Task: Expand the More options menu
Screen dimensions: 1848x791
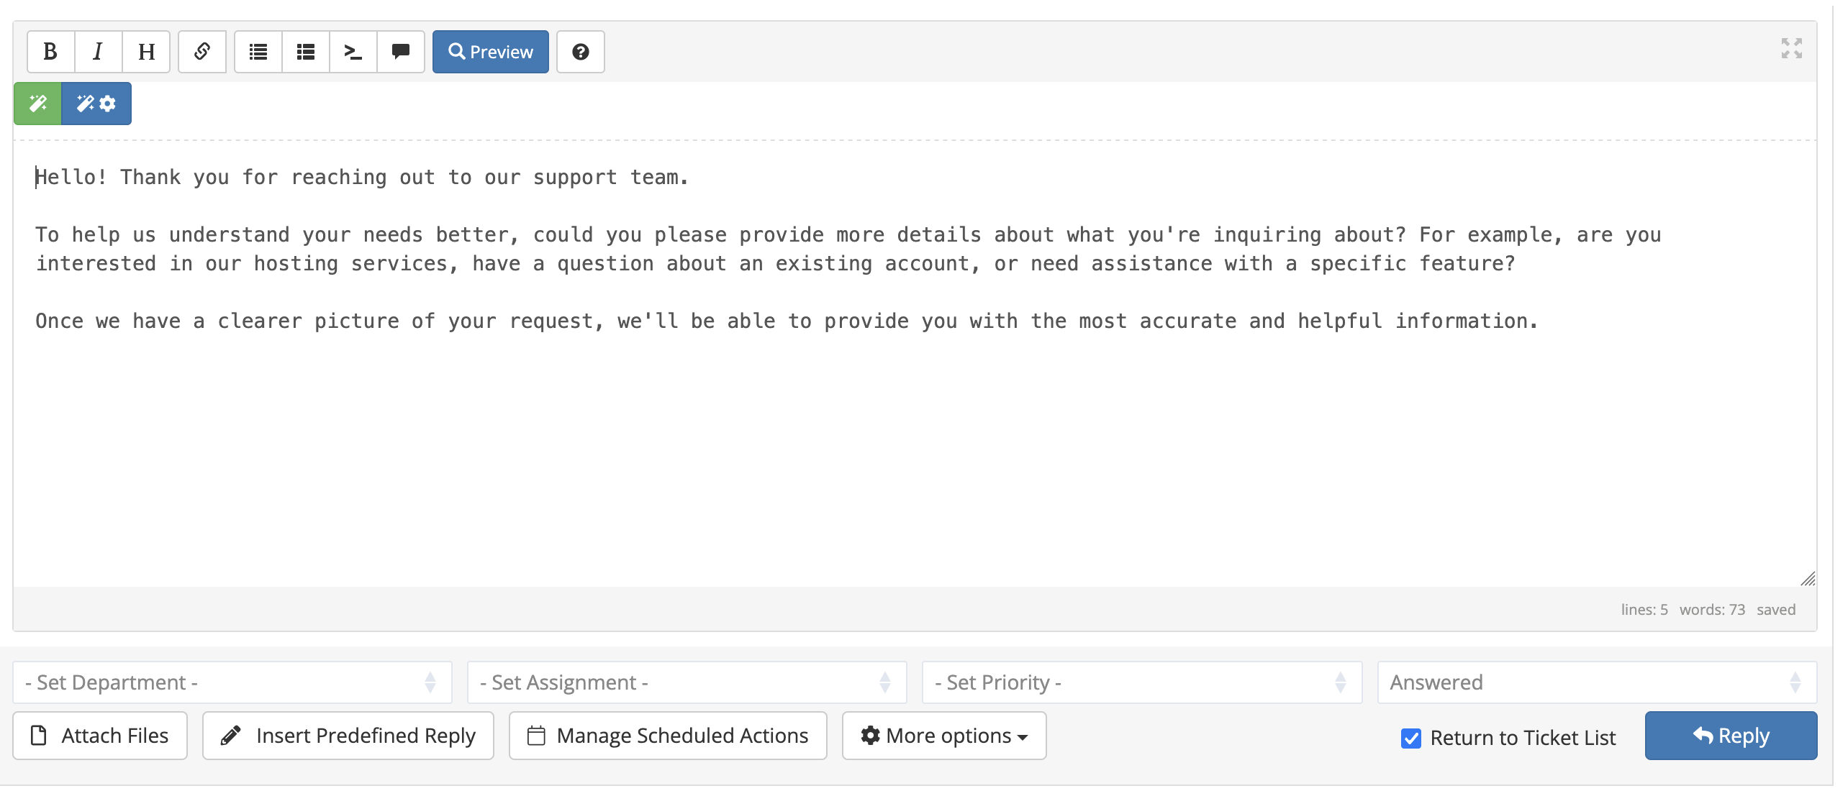Action: pyautogui.click(x=943, y=736)
